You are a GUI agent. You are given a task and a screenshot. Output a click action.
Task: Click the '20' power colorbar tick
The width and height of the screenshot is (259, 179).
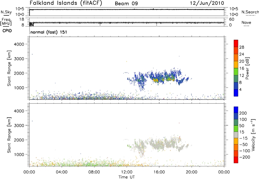(x=242, y=61)
